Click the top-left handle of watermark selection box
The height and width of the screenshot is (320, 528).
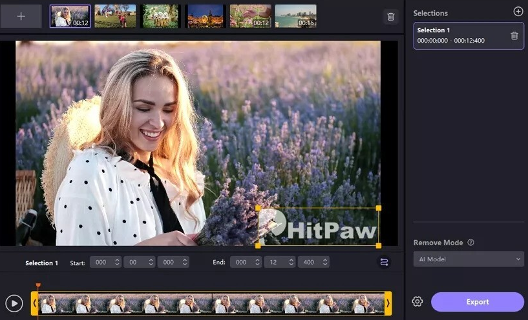pos(258,208)
